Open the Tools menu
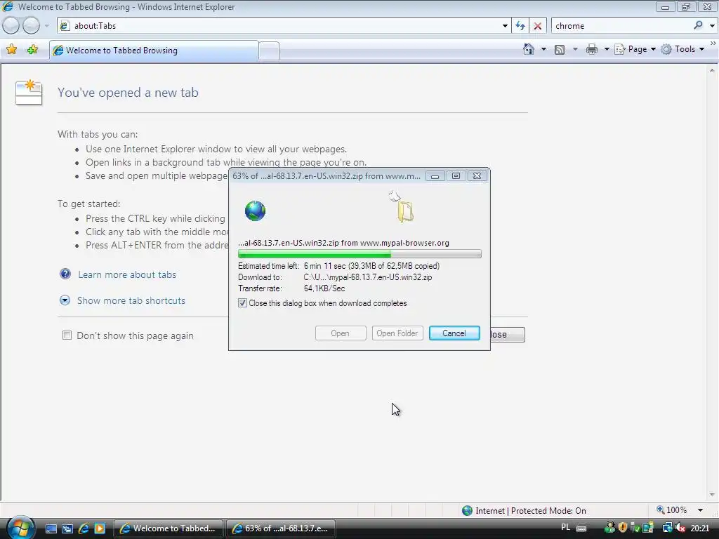This screenshot has height=539, width=719. 682,49
